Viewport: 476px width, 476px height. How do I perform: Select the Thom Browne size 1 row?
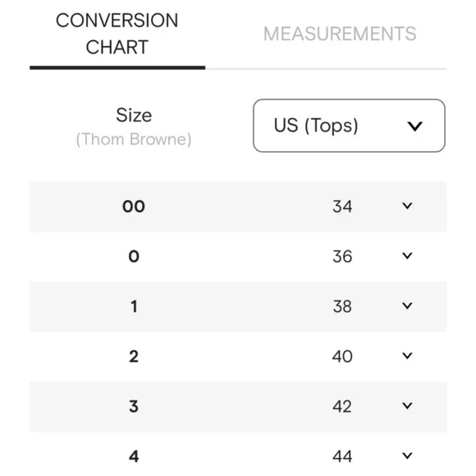238,306
